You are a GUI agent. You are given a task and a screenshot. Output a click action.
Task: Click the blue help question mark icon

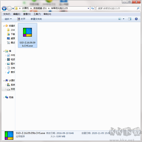136,19
